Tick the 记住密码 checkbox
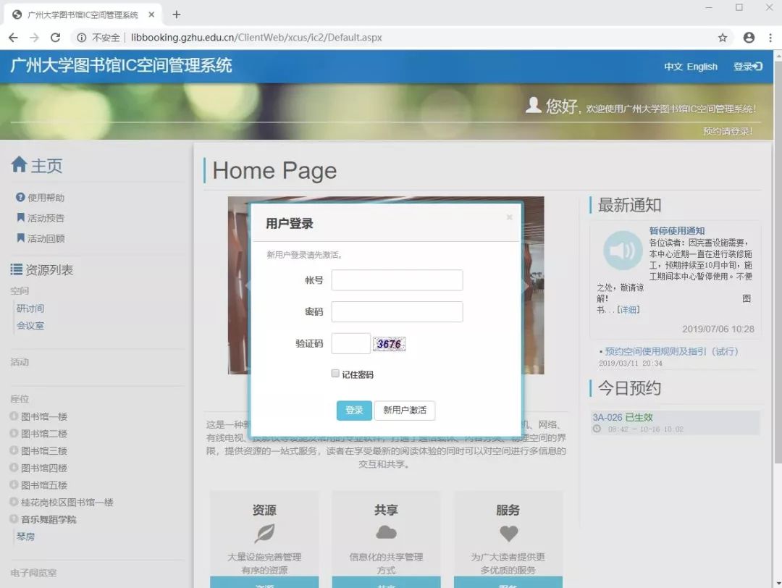Screen dimensions: 782x588 (x=335, y=374)
